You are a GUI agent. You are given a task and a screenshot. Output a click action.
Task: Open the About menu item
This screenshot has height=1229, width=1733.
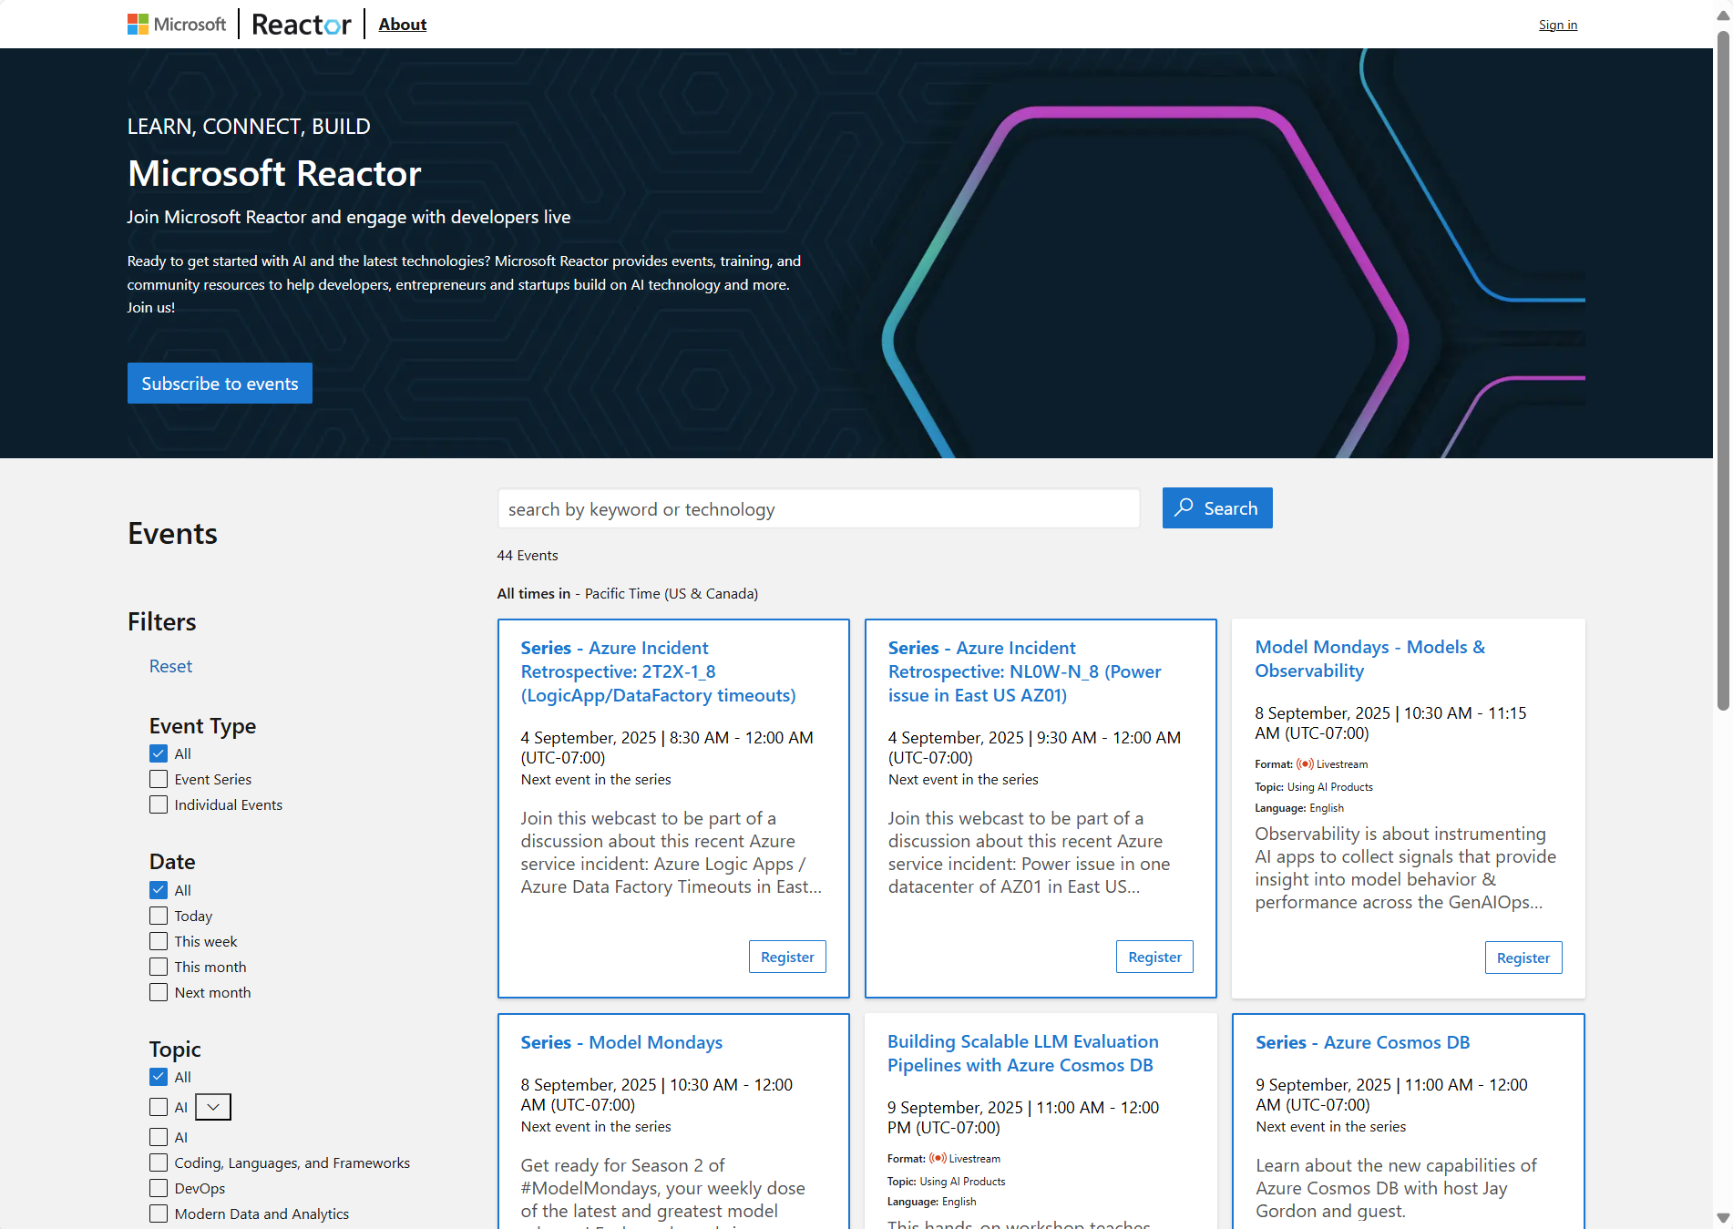pyautogui.click(x=402, y=25)
